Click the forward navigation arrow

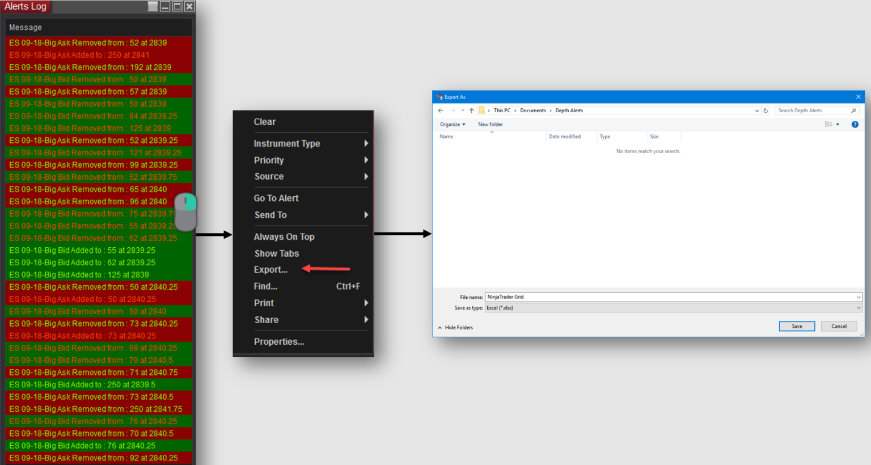coord(453,111)
